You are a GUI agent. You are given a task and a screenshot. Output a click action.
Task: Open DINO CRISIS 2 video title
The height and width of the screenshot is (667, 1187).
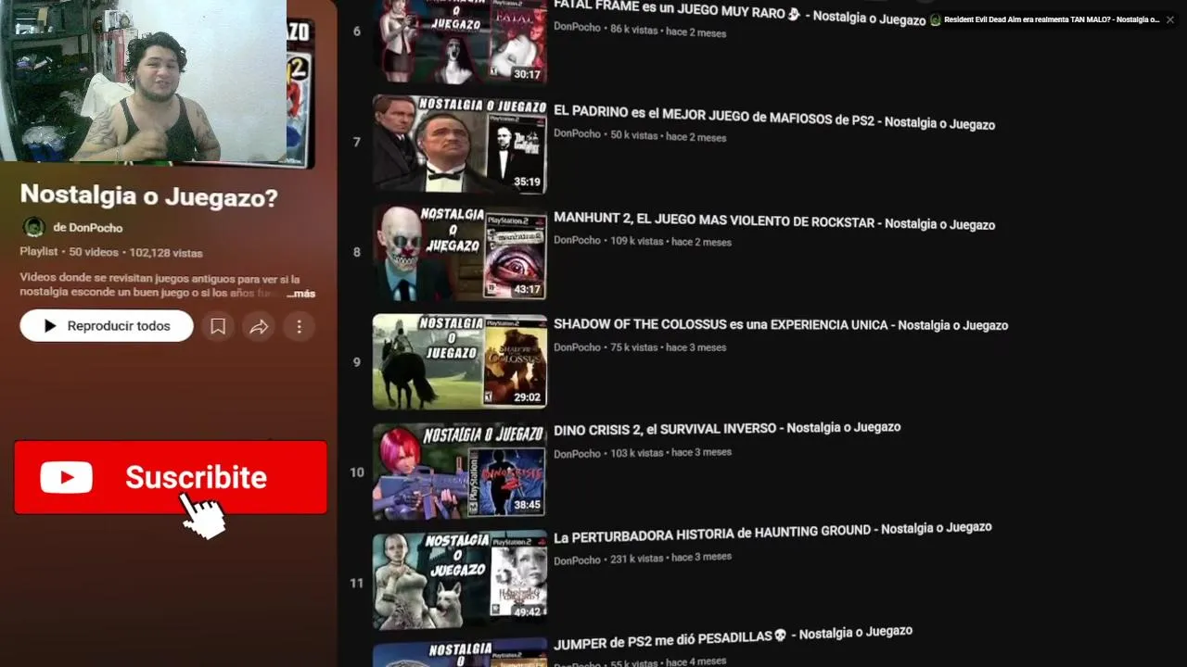[x=727, y=428]
